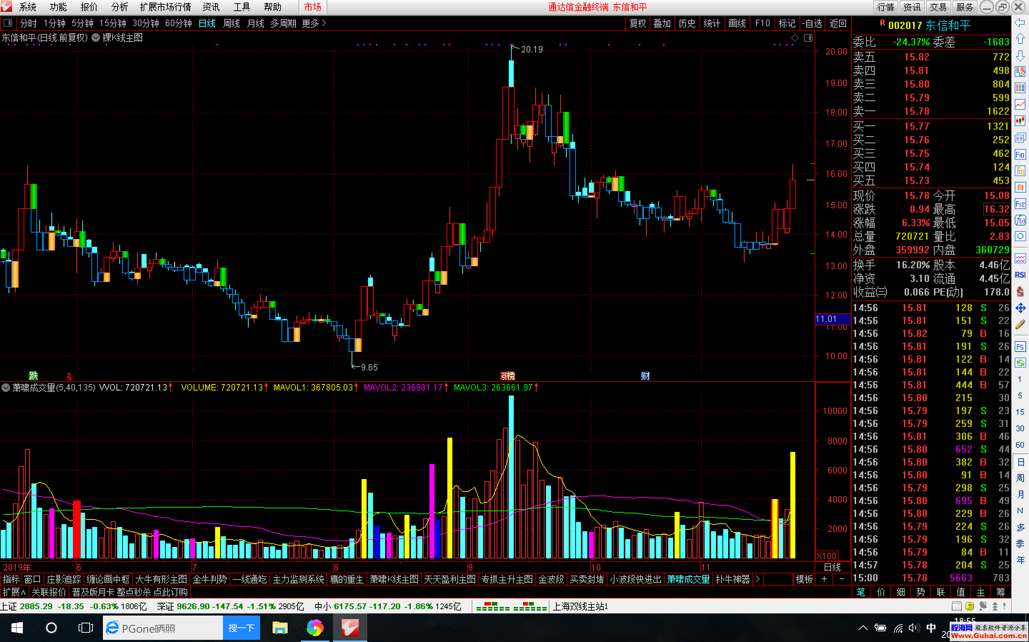The image size is (1029, 642).
Task: Open the 分析 menu
Action: [x=119, y=7]
